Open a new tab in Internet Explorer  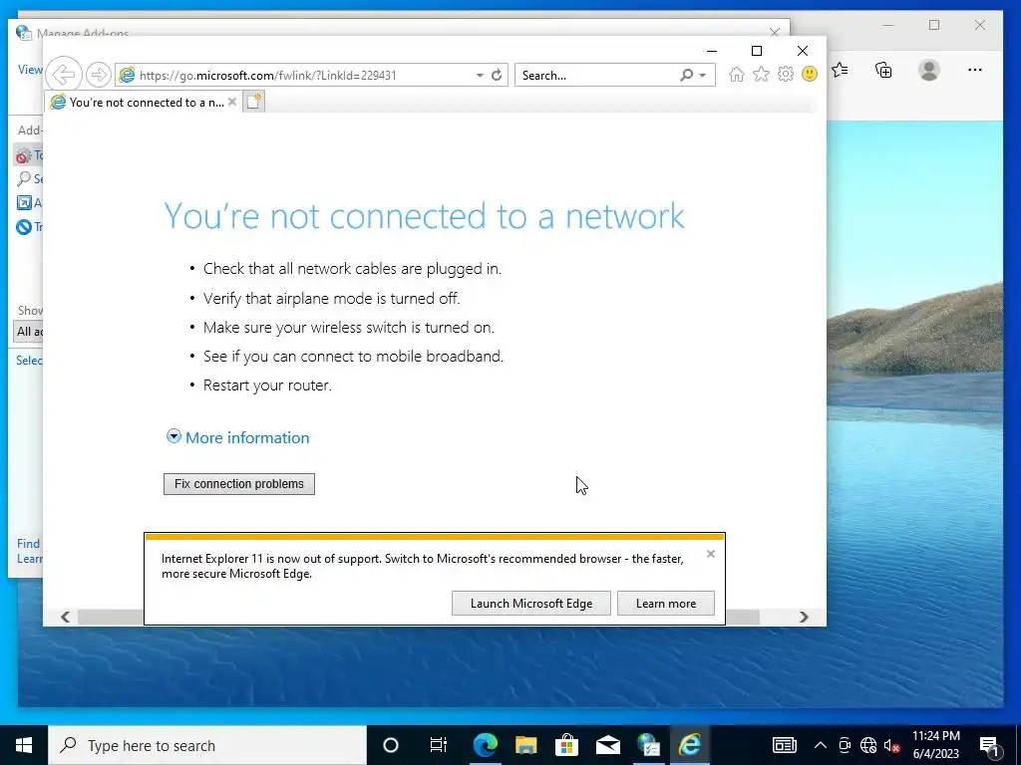[254, 102]
